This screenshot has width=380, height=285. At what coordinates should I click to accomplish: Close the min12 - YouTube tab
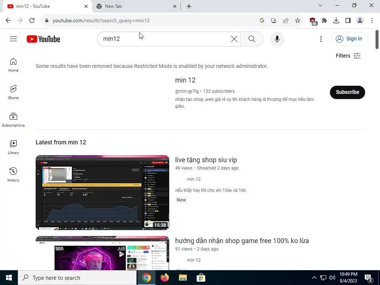(x=86, y=6)
